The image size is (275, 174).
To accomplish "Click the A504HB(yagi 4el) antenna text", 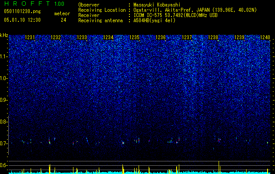I will point(154,20).
